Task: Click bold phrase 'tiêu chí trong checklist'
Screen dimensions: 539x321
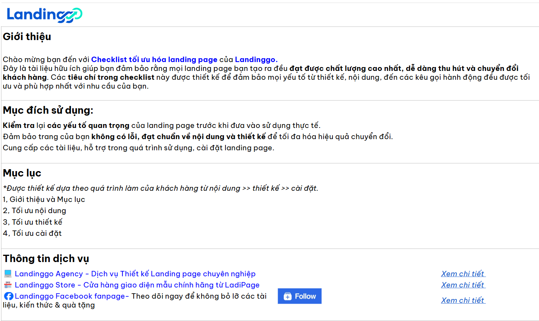Action: click(x=111, y=77)
